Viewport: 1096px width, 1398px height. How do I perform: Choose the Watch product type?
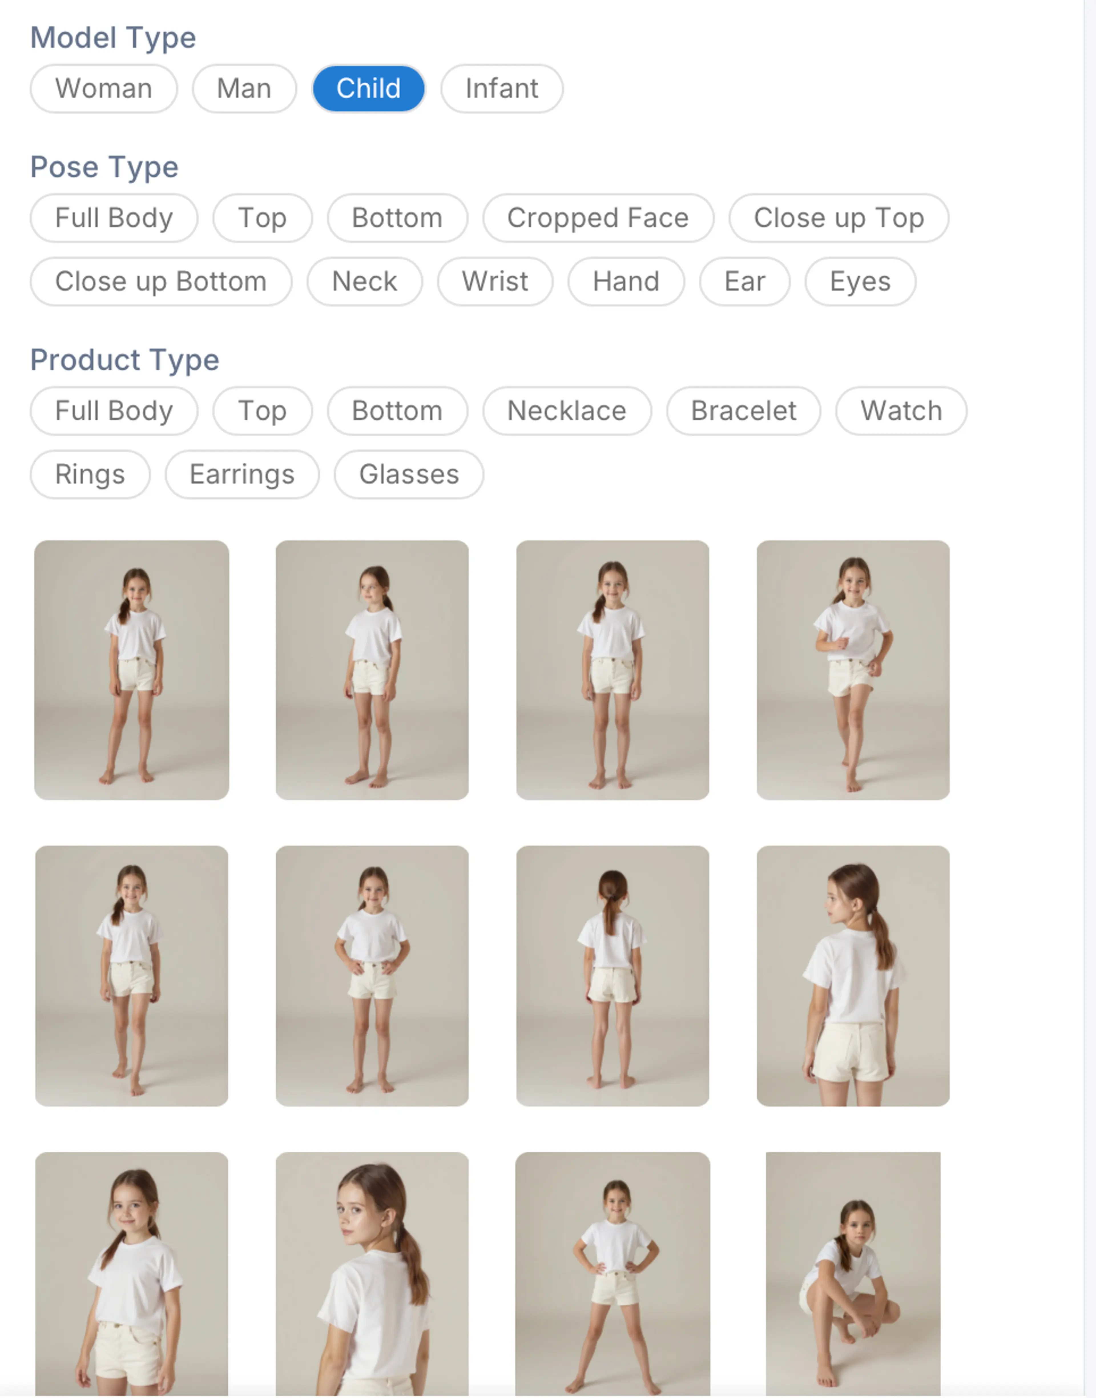coord(902,411)
